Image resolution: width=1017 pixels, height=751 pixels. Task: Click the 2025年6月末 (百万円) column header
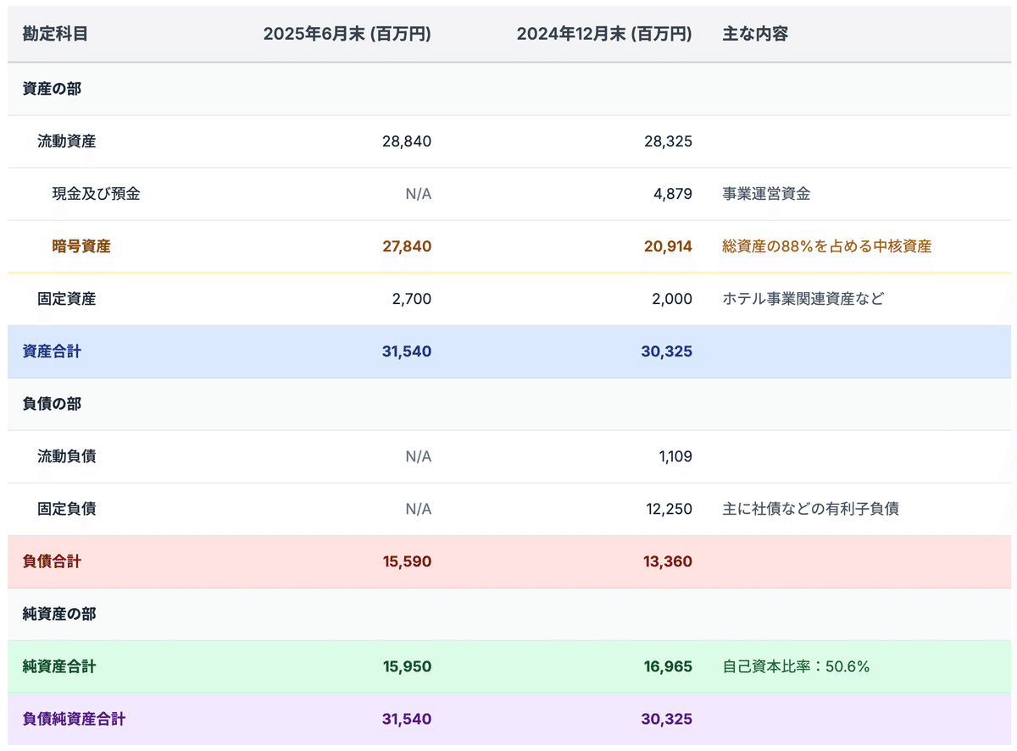click(347, 35)
